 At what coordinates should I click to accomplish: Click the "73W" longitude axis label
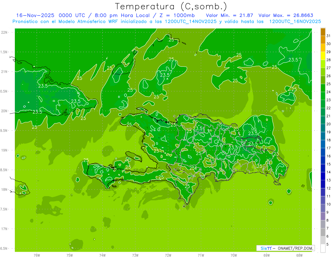135,255
